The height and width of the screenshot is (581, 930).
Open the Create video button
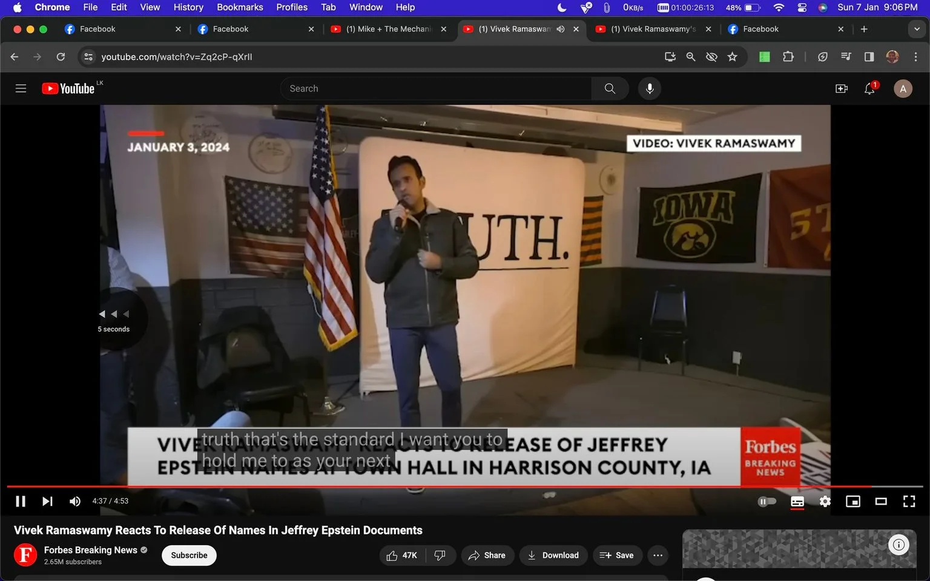842,88
